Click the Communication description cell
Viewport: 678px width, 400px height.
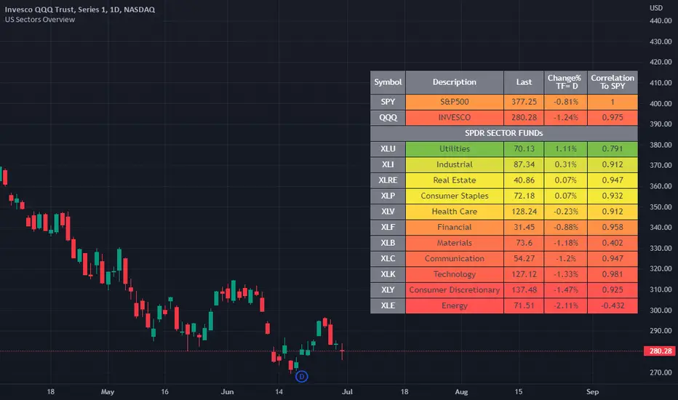tap(455, 259)
